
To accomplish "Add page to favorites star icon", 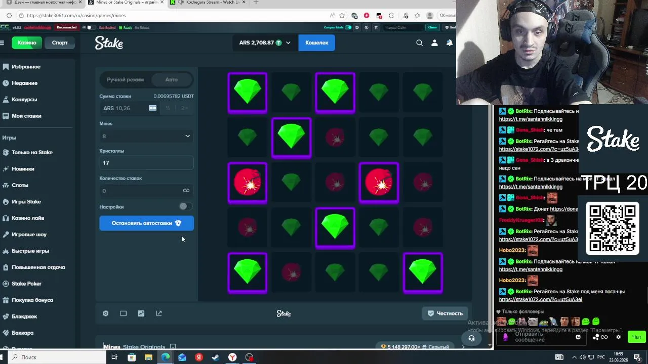I will point(342,15).
